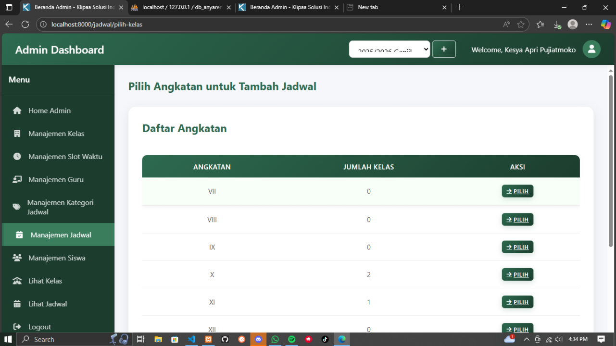The width and height of the screenshot is (616, 346).
Task: Open Spotify from the taskbar
Action: pyautogui.click(x=291, y=339)
